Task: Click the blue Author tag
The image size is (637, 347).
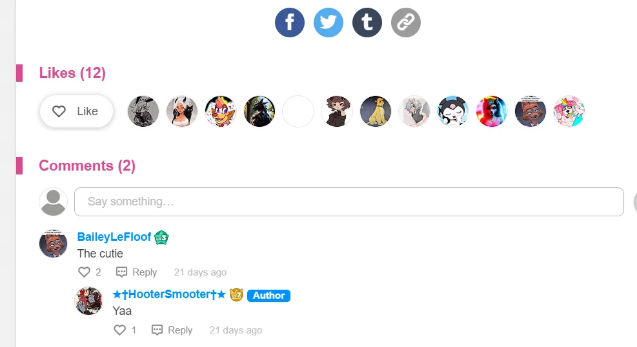Action: 268,295
